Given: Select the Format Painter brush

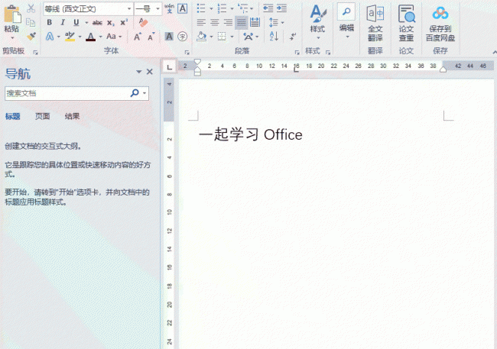Looking at the screenshot, I should [x=31, y=37].
